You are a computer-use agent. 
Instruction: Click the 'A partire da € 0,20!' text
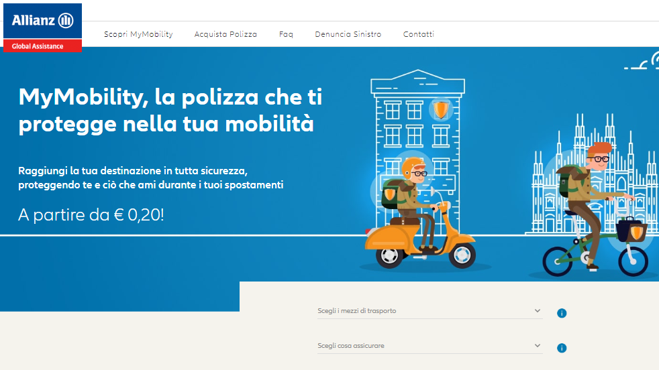[91, 214]
